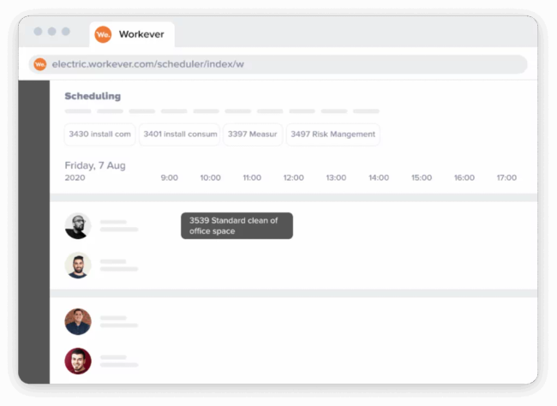
Task: Select the 3397 Measur job chip
Action: pos(253,134)
